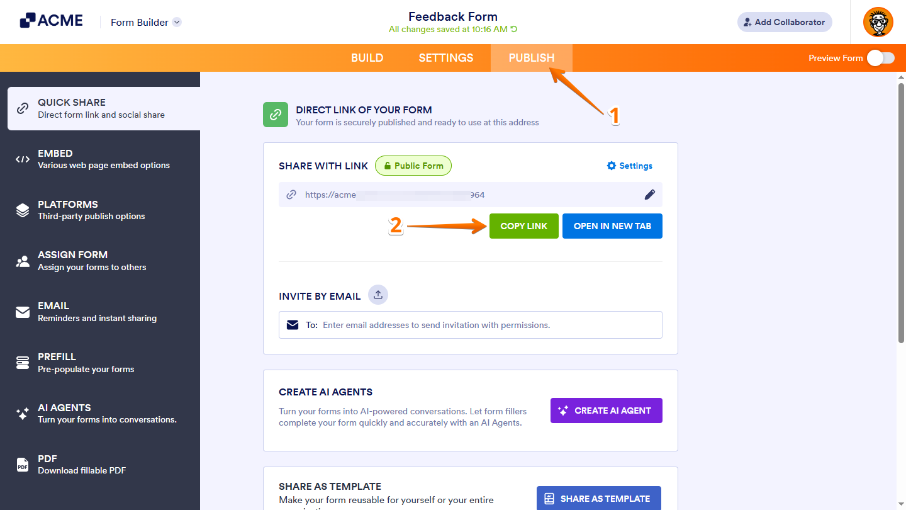Click OPEN IN NEW TAB button
This screenshot has height=510, width=906.
tap(612, 226)
